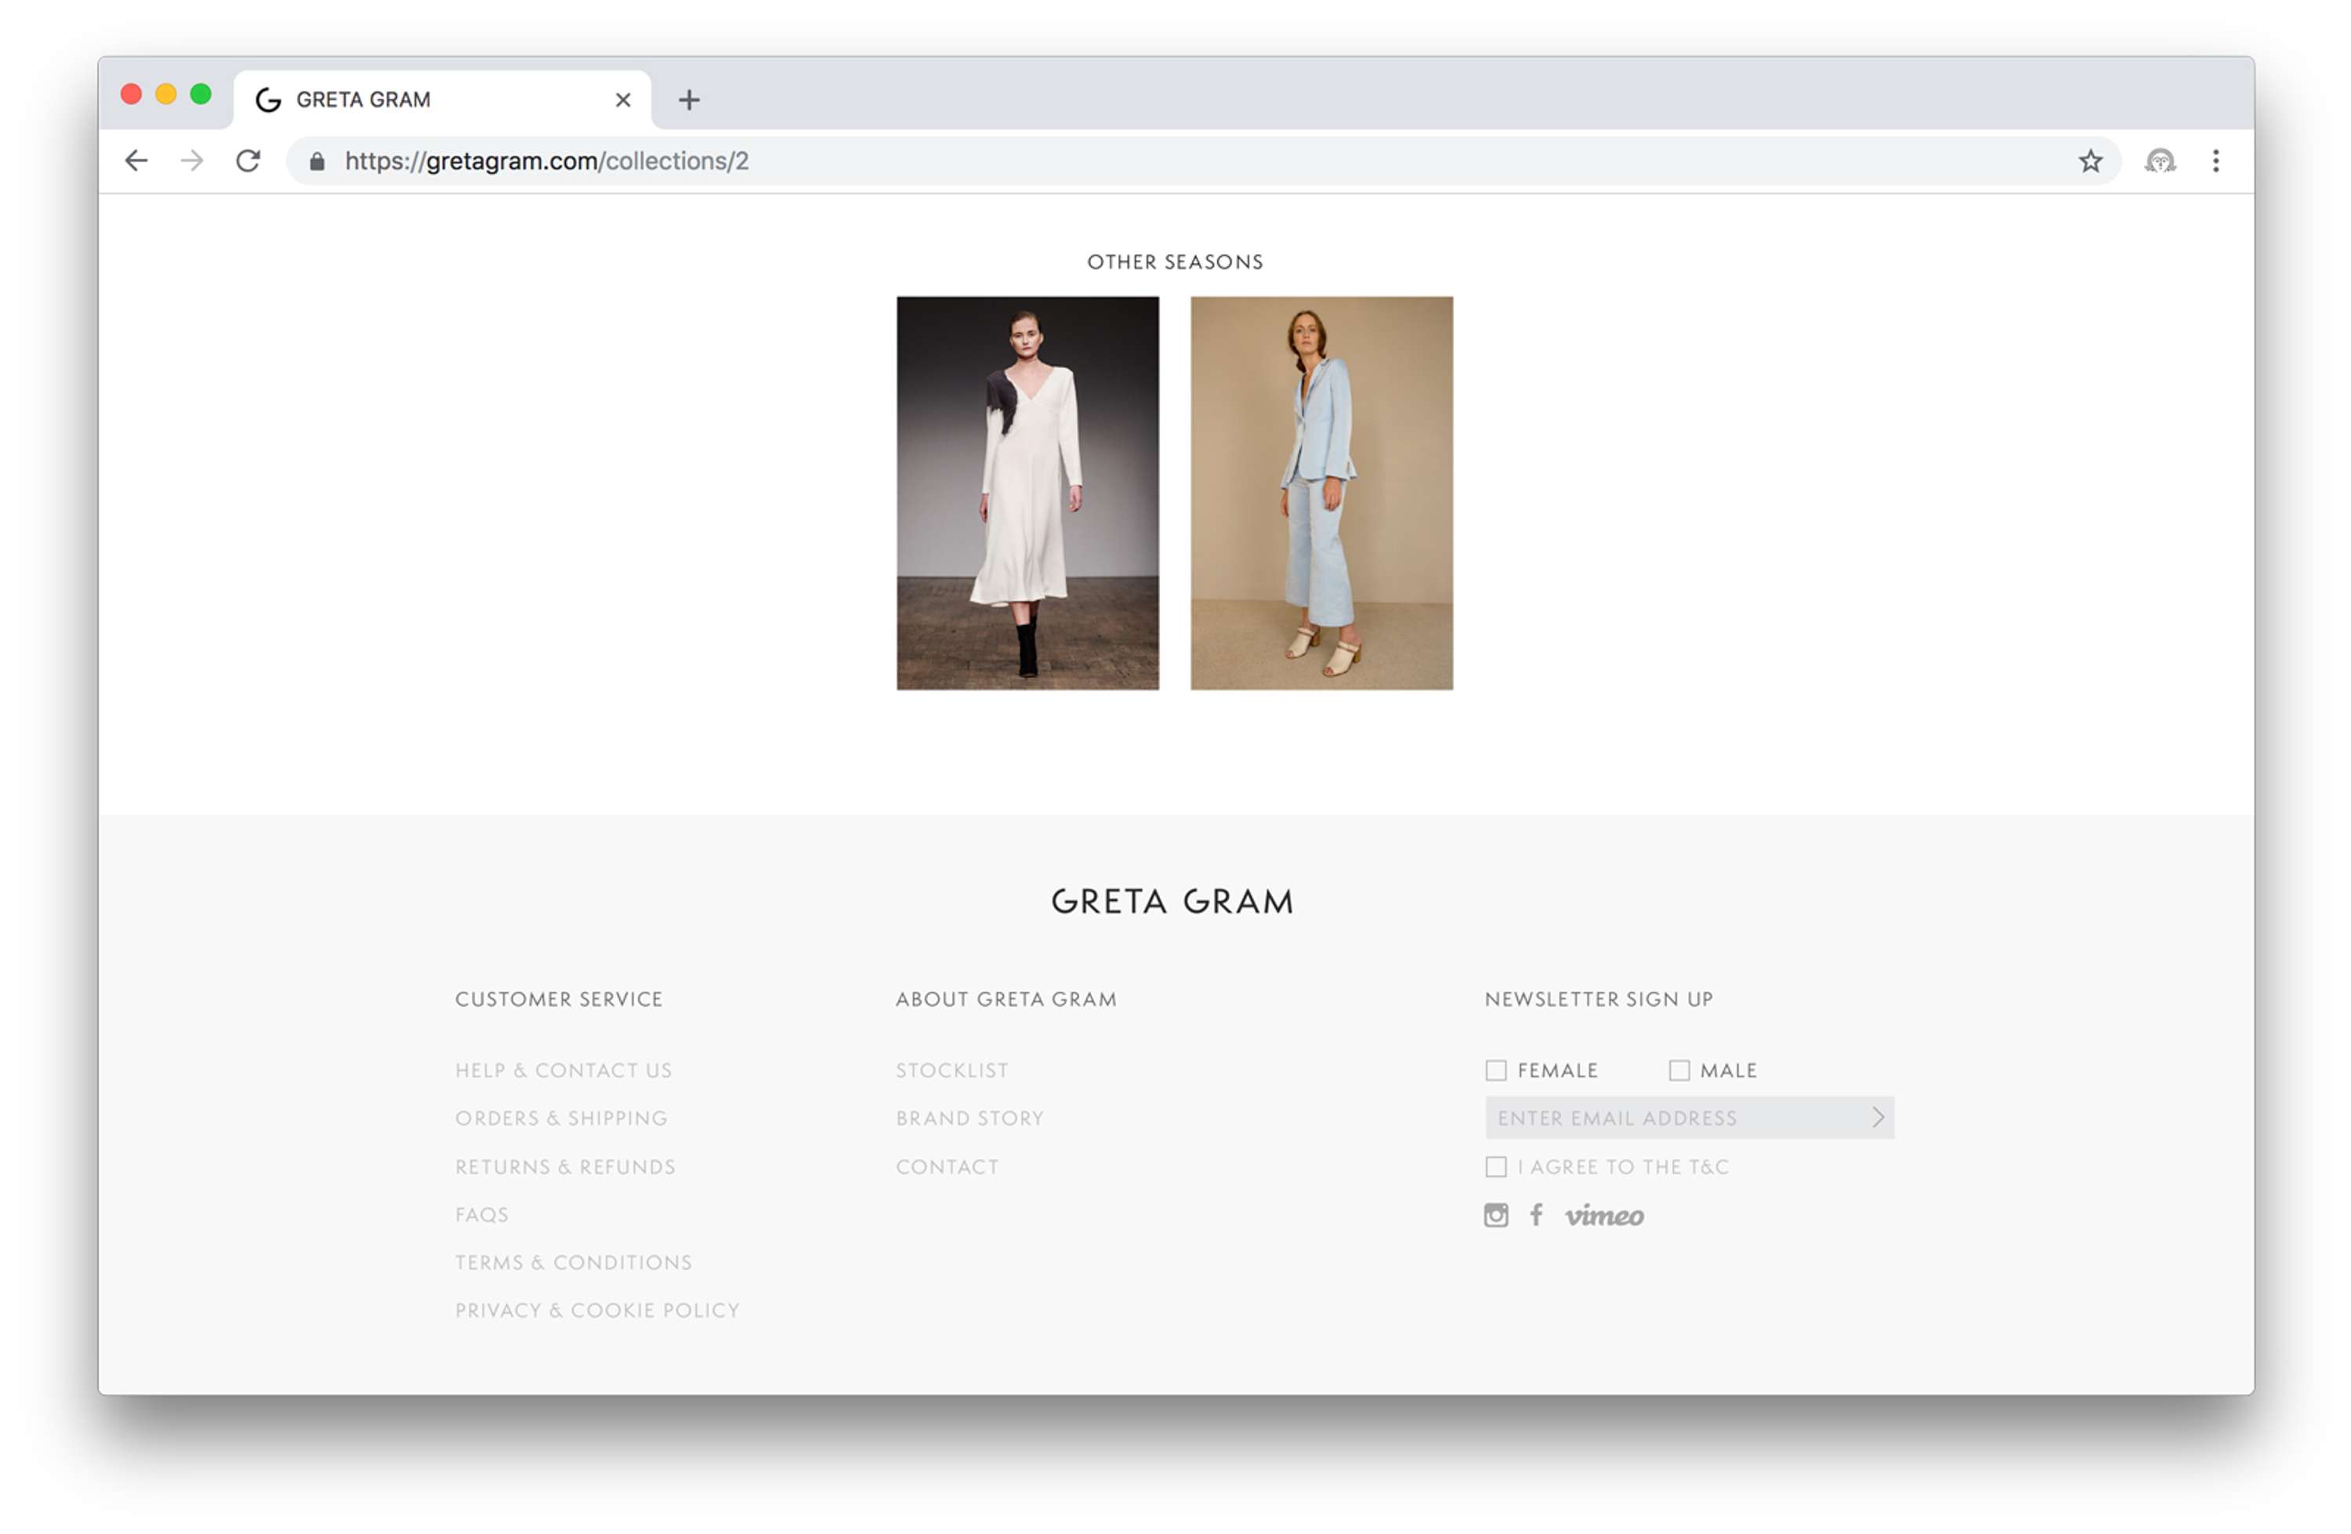Open Terms & Conditions link

573,1262
